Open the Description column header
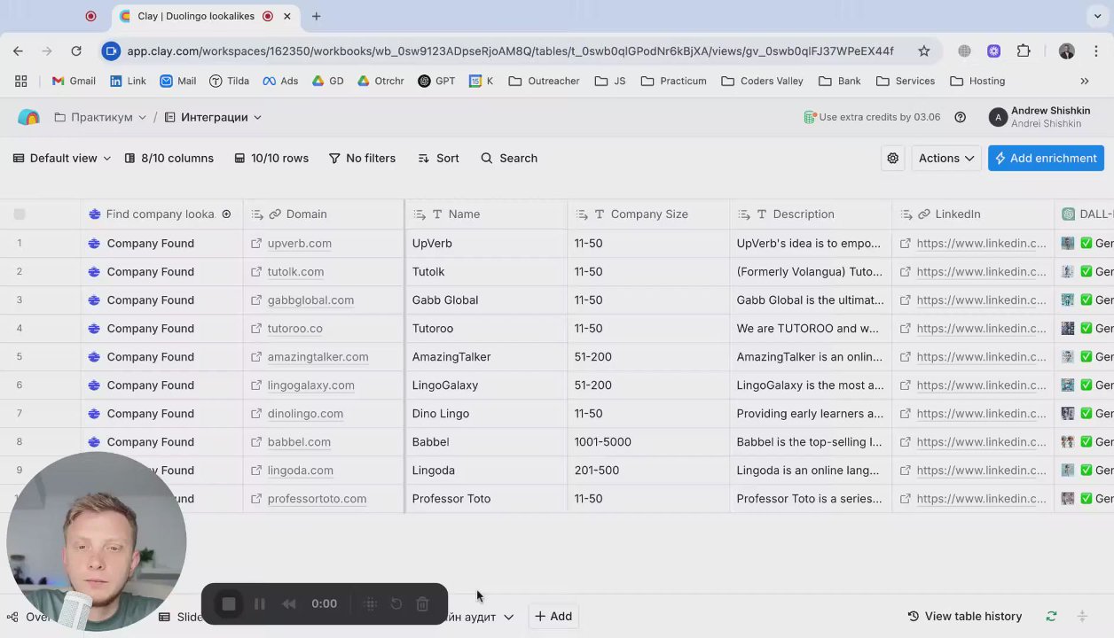This screenshot has height=638, width=1114. click(x=811, y=214)
